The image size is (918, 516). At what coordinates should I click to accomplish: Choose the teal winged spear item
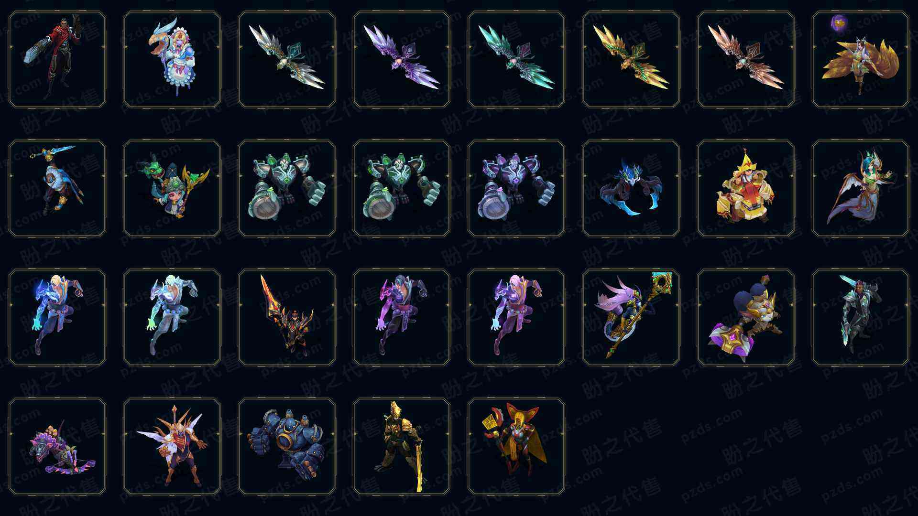[x=516, y=59]
